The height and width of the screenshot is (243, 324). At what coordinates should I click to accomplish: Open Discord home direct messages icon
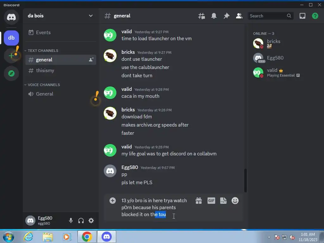click(x=11, y=17)
